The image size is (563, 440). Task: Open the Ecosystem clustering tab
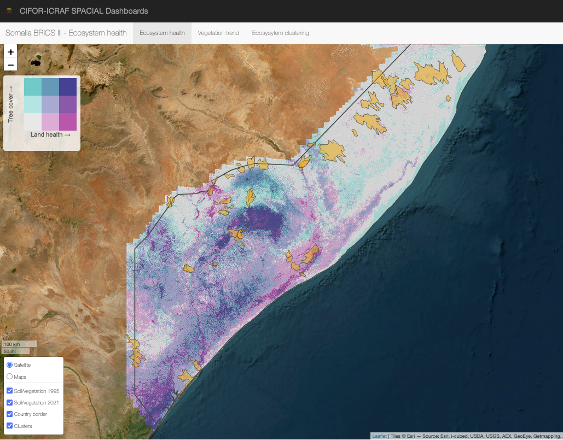pyautogui.click(x=280, y=33)
